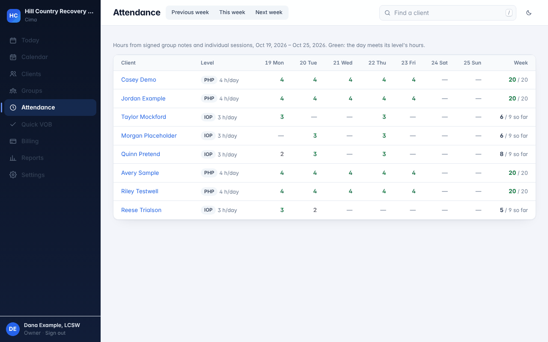Image resolution: width=548 pixels, height=342 pixels.
Task: Click Dana Example, LCSW user name
Action: point(52,325)
